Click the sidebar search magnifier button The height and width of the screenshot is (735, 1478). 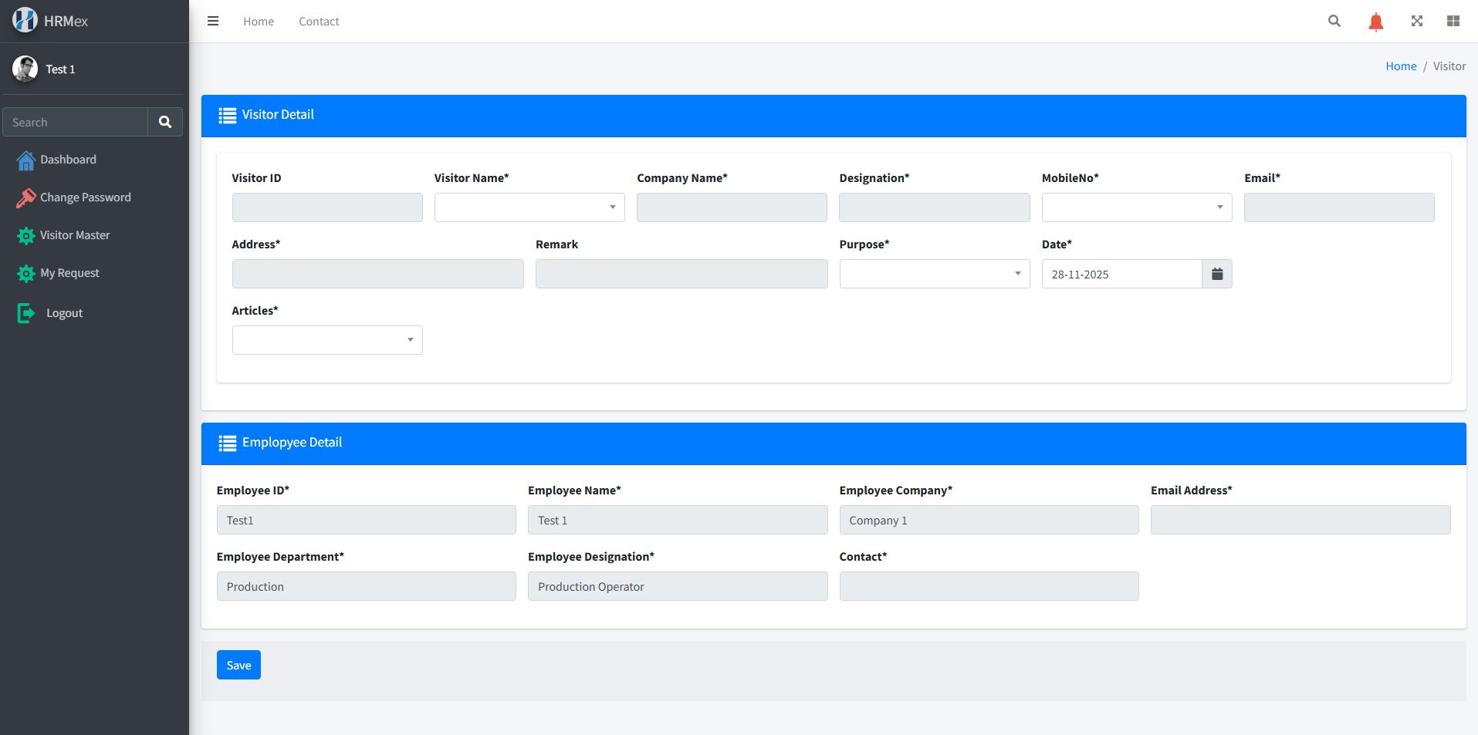[165, 122]
